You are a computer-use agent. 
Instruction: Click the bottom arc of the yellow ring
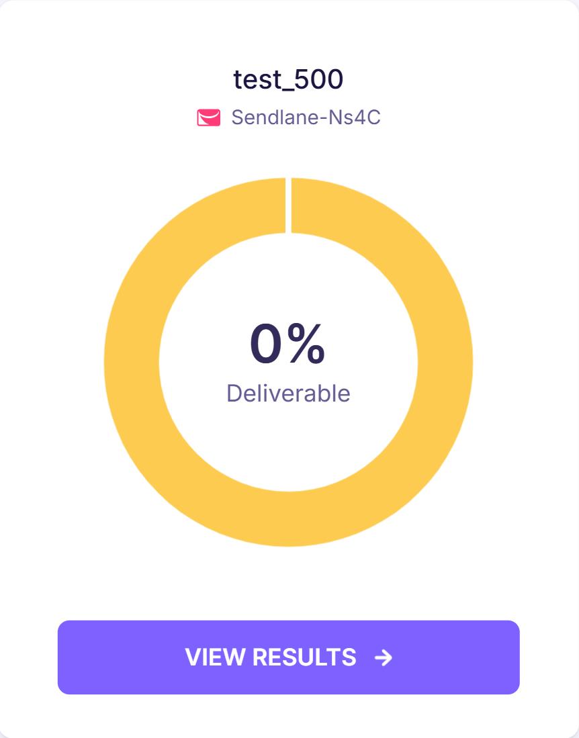(x=289, y=519)
